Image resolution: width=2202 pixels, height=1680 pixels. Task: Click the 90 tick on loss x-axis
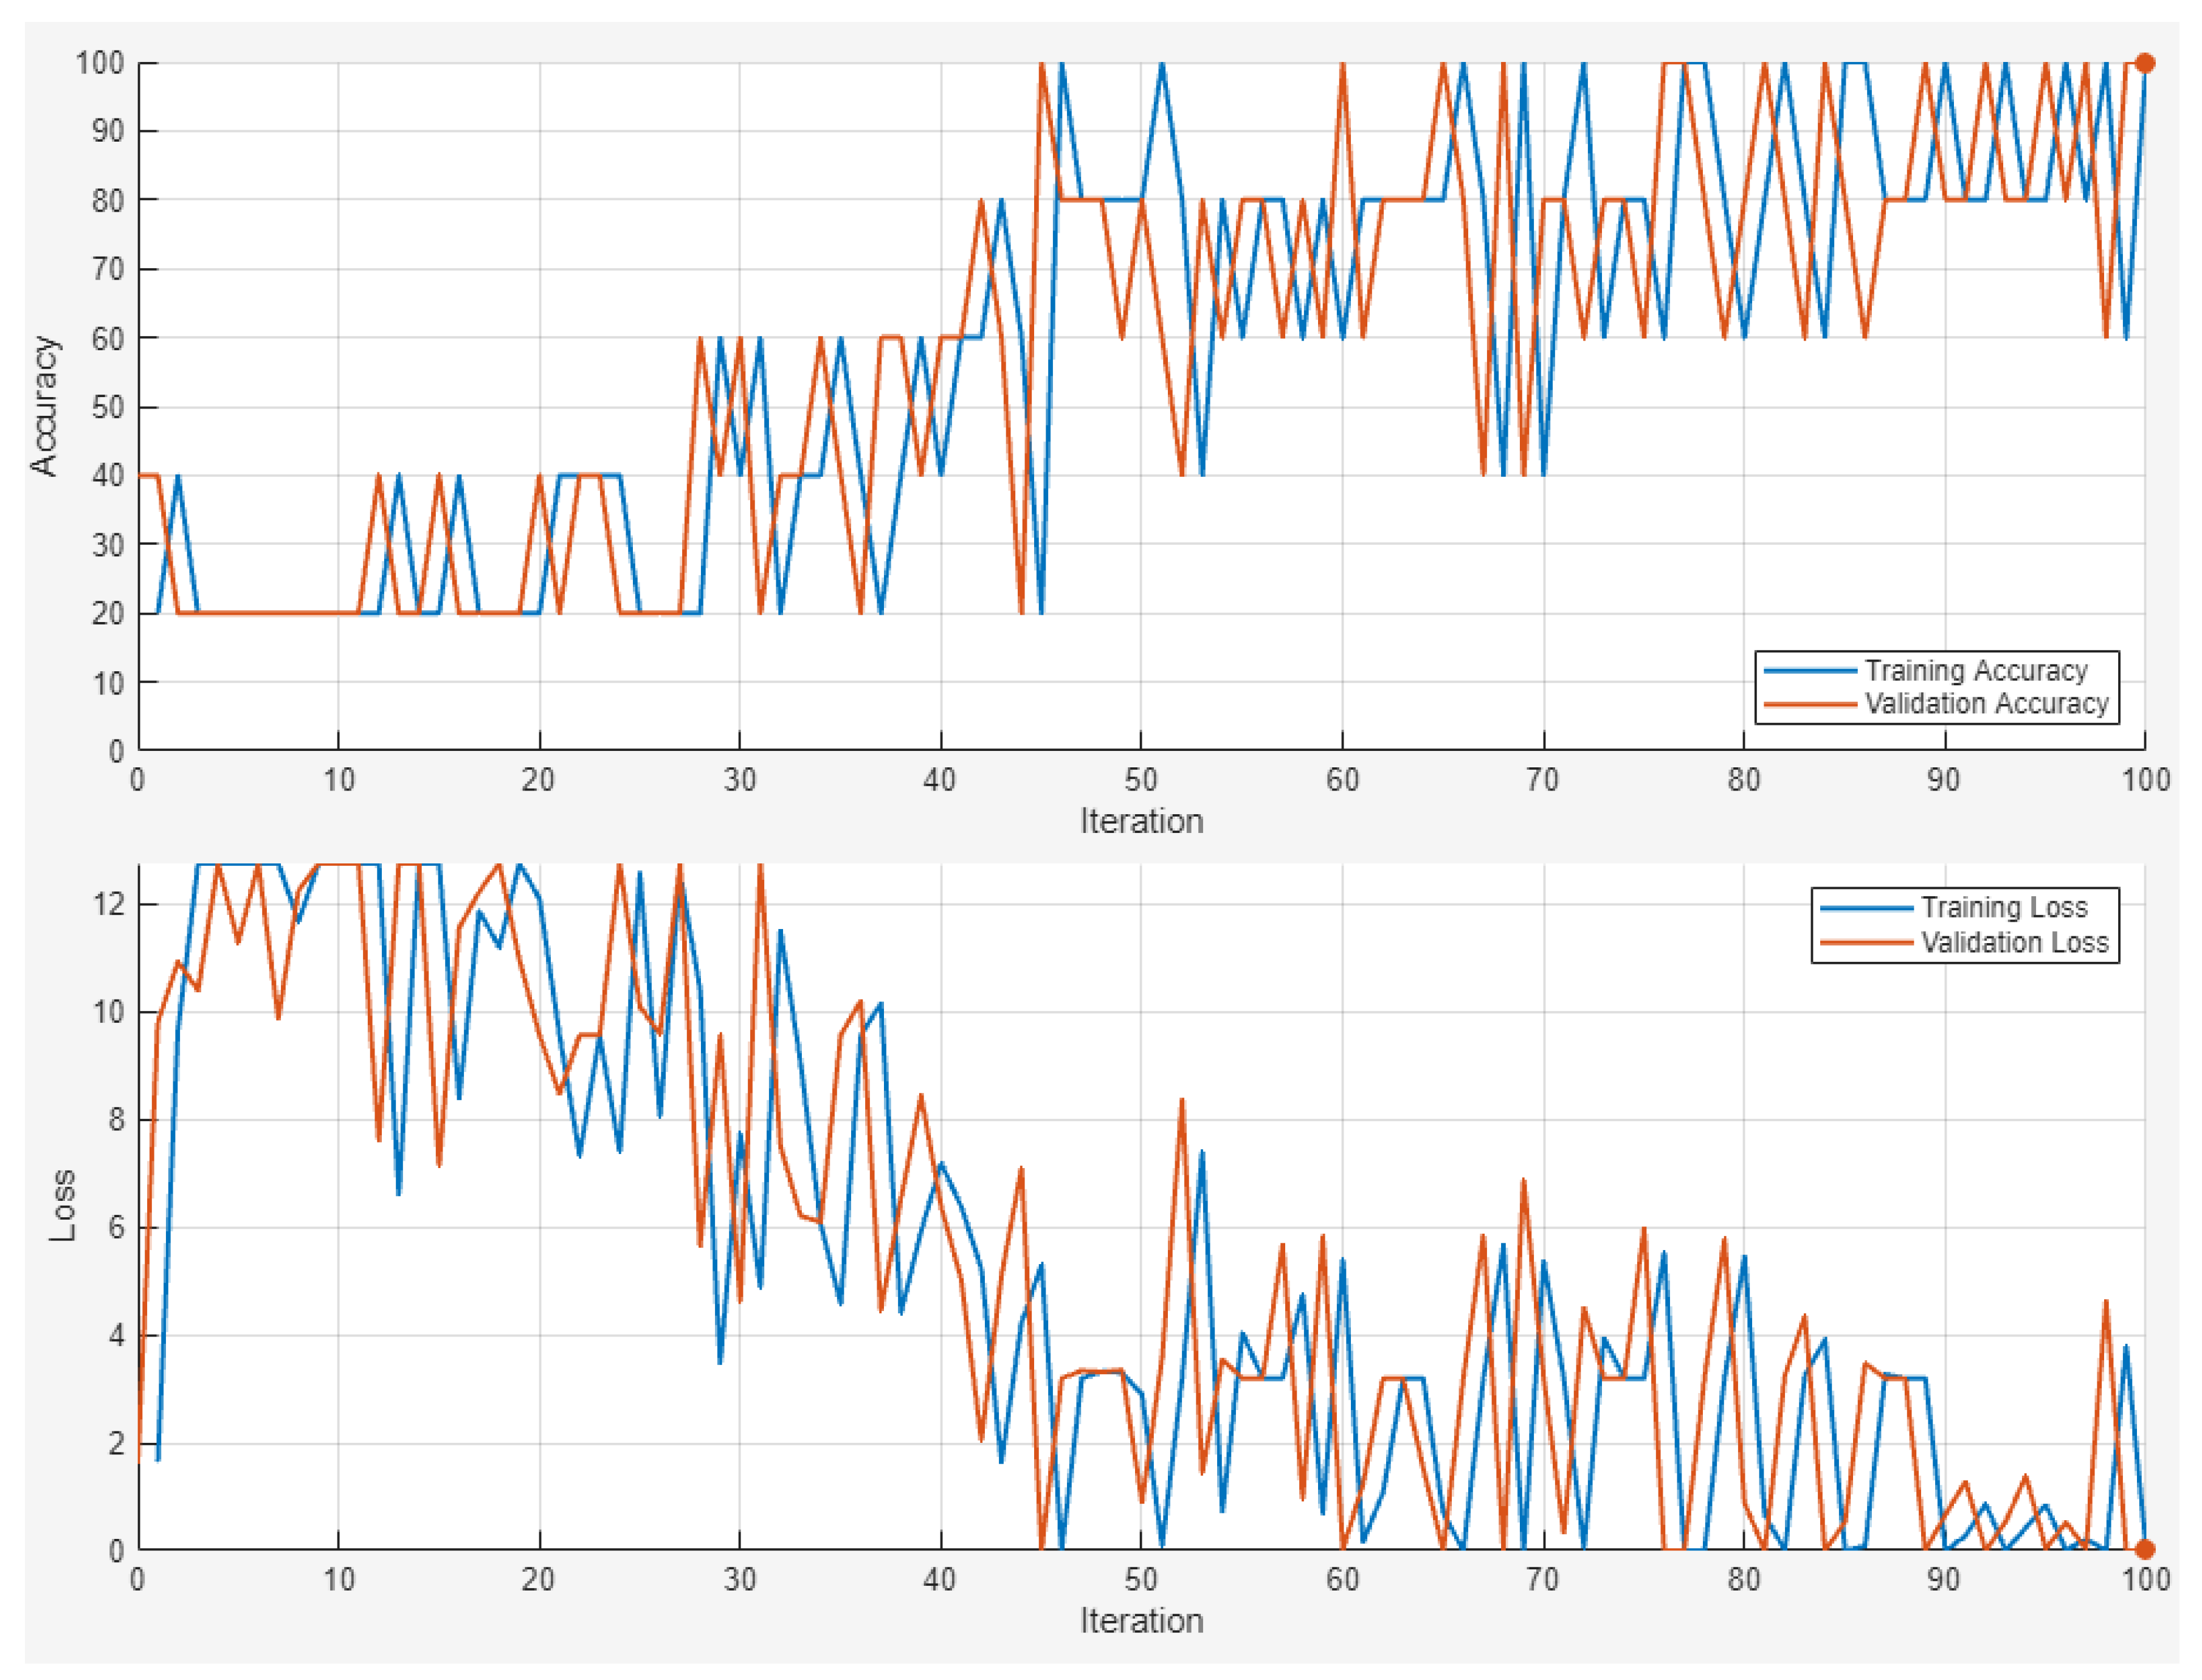[x=1943, y=1580]
